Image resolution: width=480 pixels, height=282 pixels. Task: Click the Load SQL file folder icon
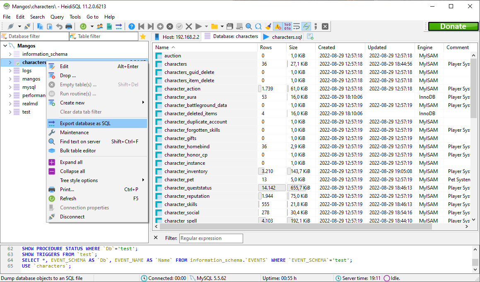click(215, 26)
